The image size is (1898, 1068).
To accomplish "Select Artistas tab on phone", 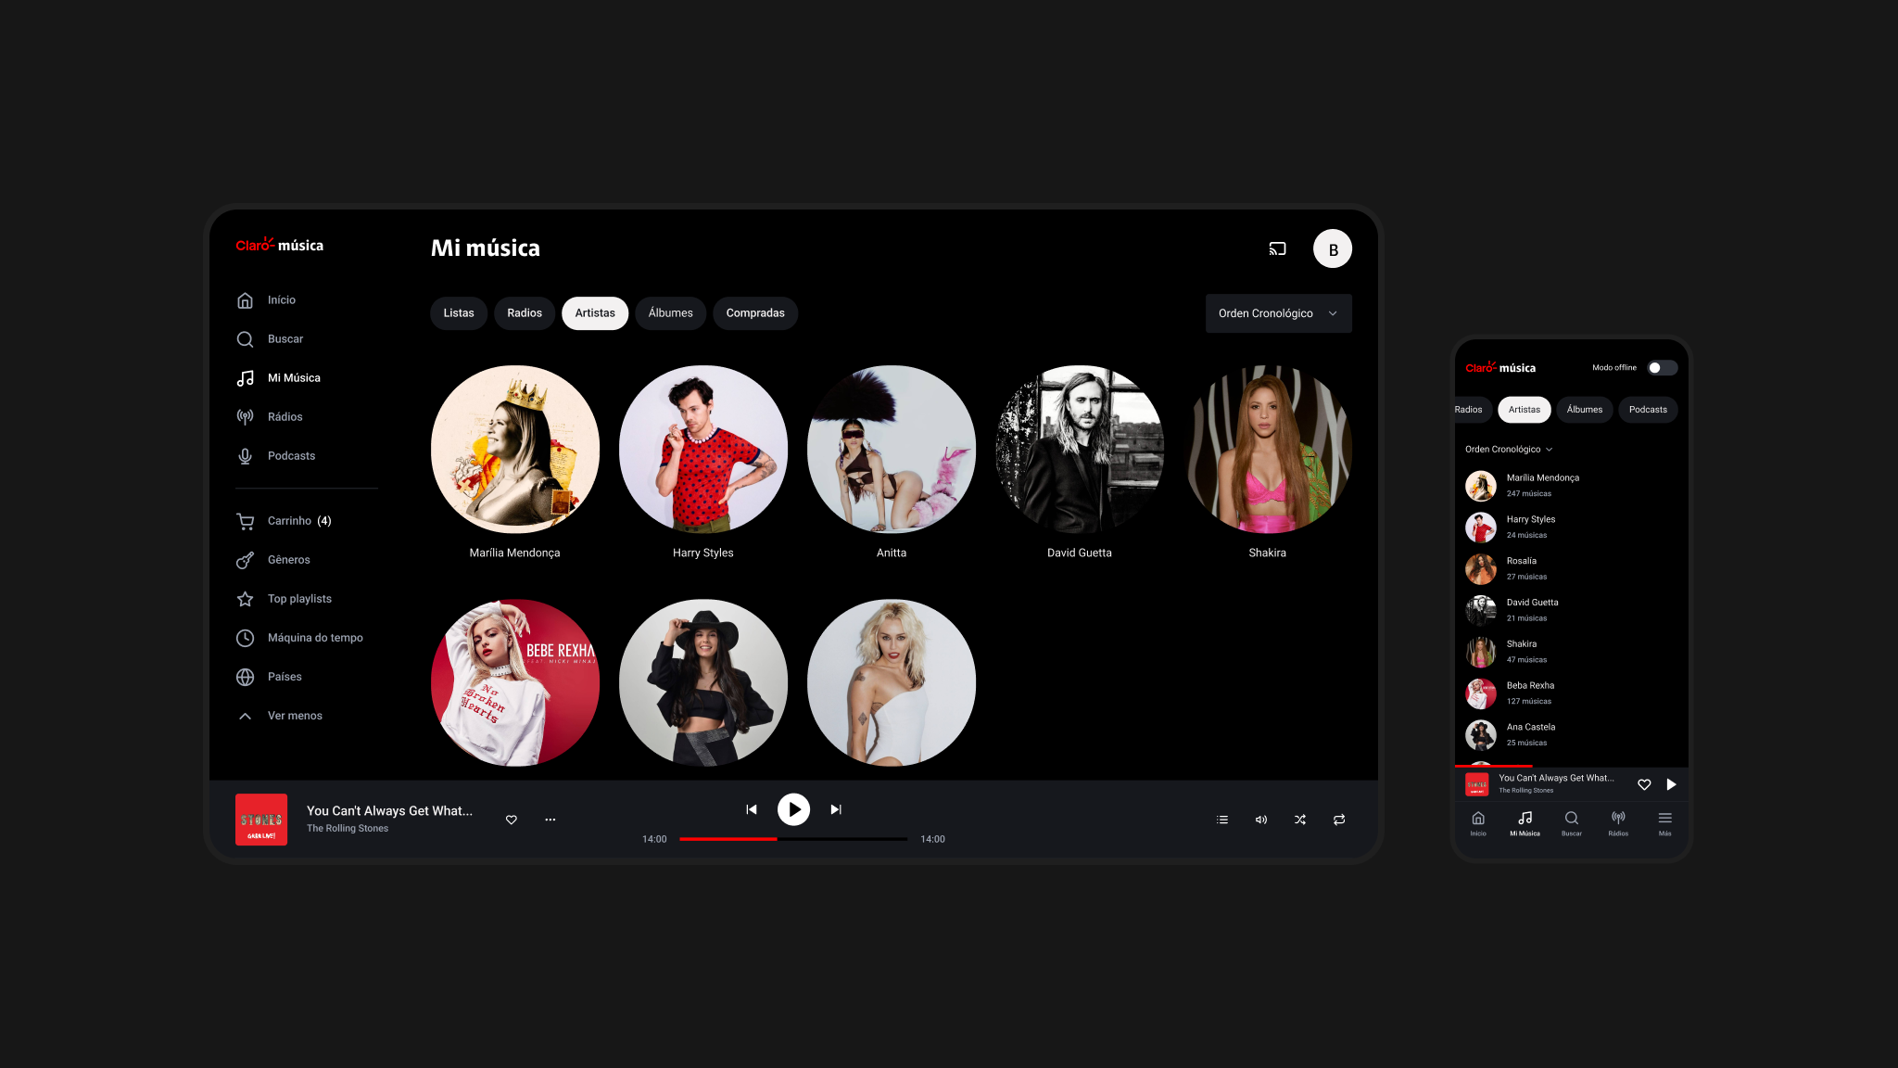I will [1525, 410].
